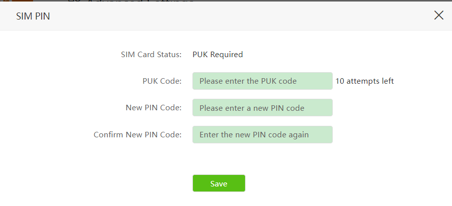Click the SIM PIN dialog title
This screenshot has height=206, width=452.
coord(31,17)
